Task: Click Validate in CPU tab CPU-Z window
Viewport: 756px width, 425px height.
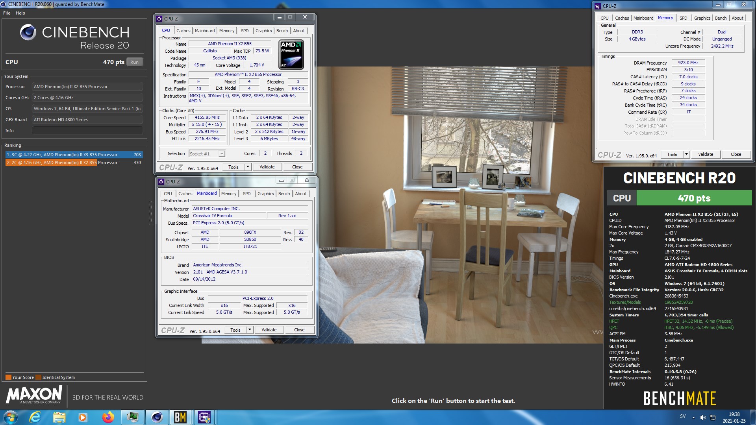Action: pos(267,167)
